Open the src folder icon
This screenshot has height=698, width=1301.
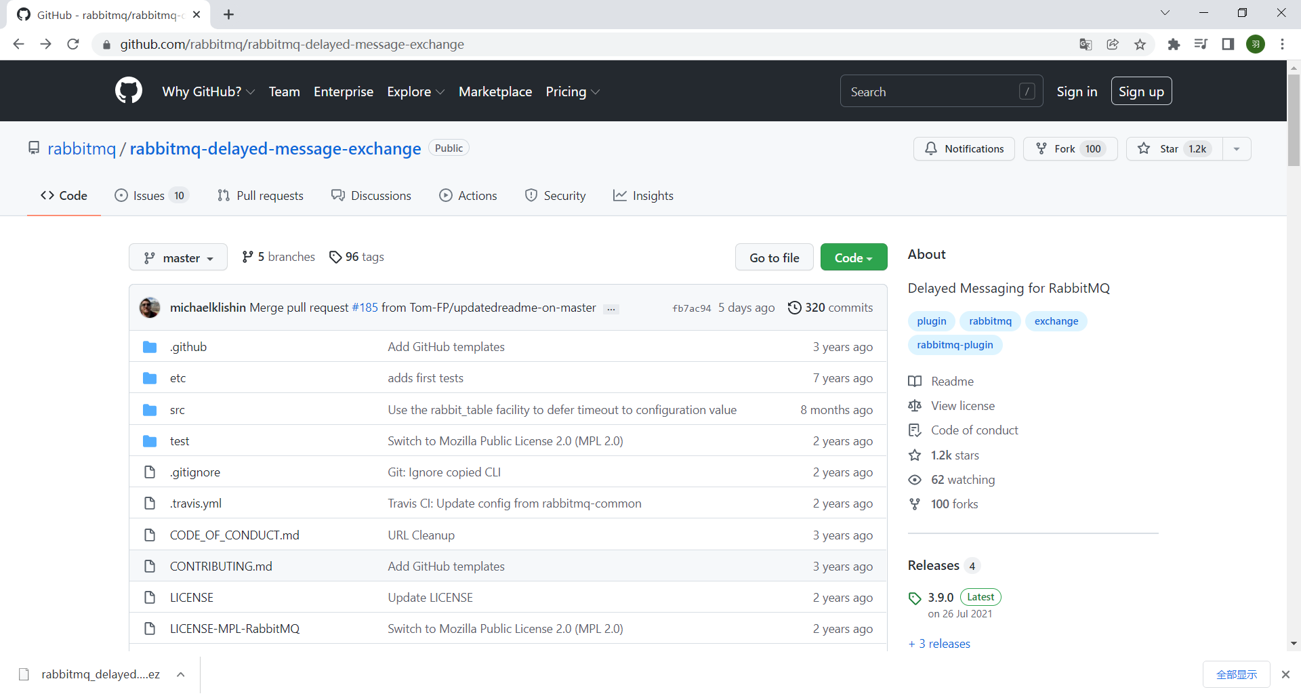[149, 409]
